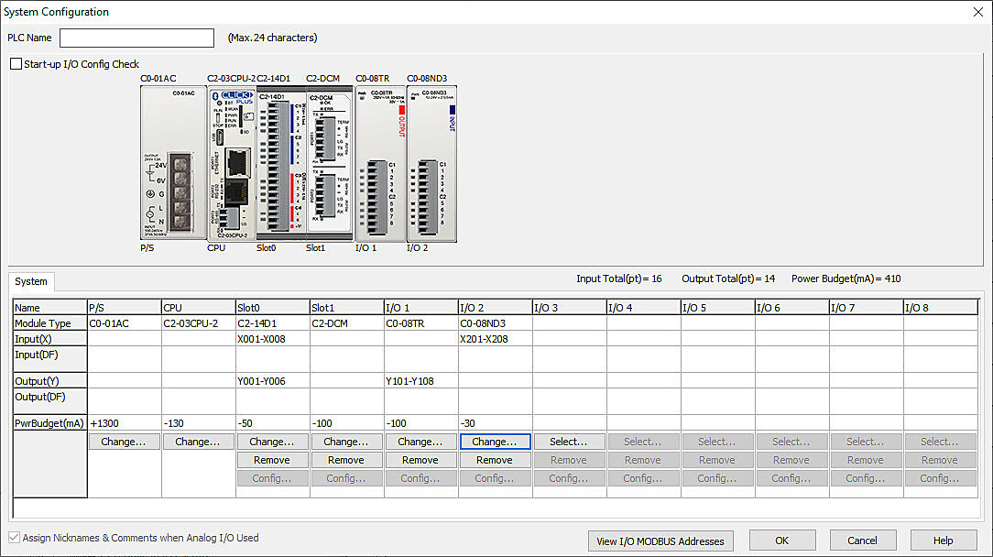The image size is (993, 557).
Task: Confirm configuration with OK
Action: tap(782, 541)
